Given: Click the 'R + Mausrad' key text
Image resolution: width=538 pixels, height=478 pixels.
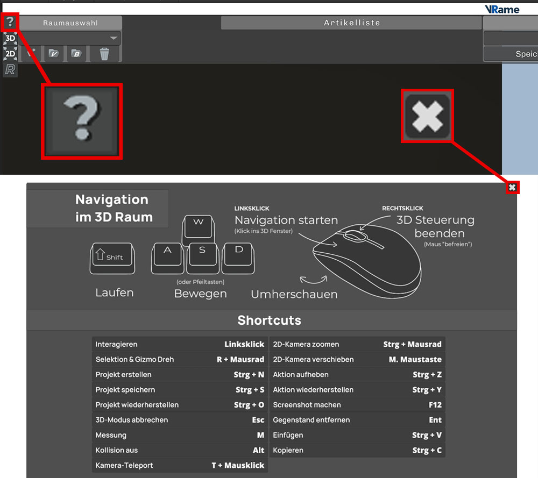Looking at the screenshot, I should [x=240, y=359].
